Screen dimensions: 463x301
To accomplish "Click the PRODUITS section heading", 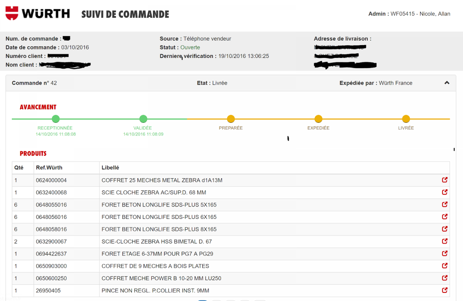I will click(x=33, y=154).
